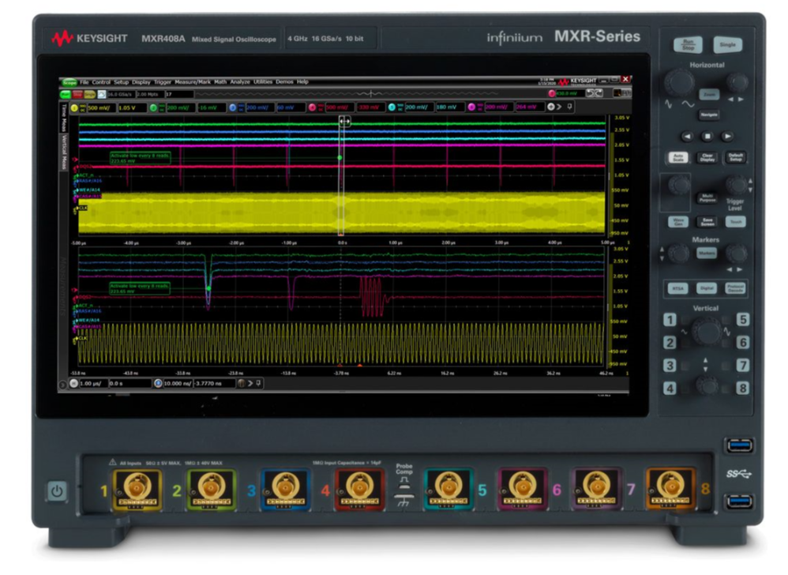Viewport: 788px width, 575px height.
Task: Click the green Run button in toolbar
Action: coord(66,94)
